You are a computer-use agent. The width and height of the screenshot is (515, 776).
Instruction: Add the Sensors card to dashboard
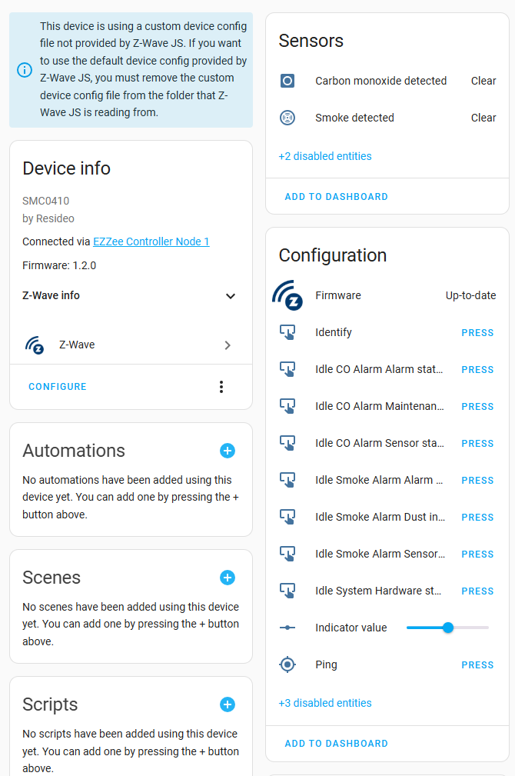(337, 197)
